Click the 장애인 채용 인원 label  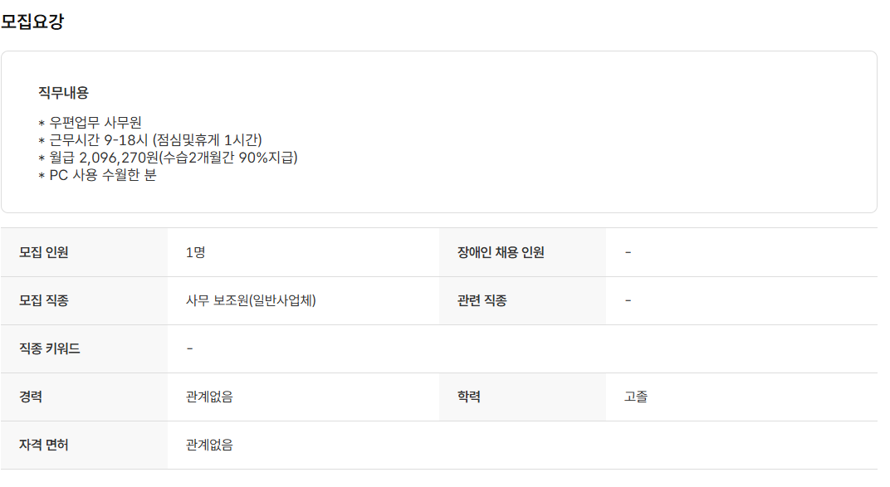click(x=501, y=252)
